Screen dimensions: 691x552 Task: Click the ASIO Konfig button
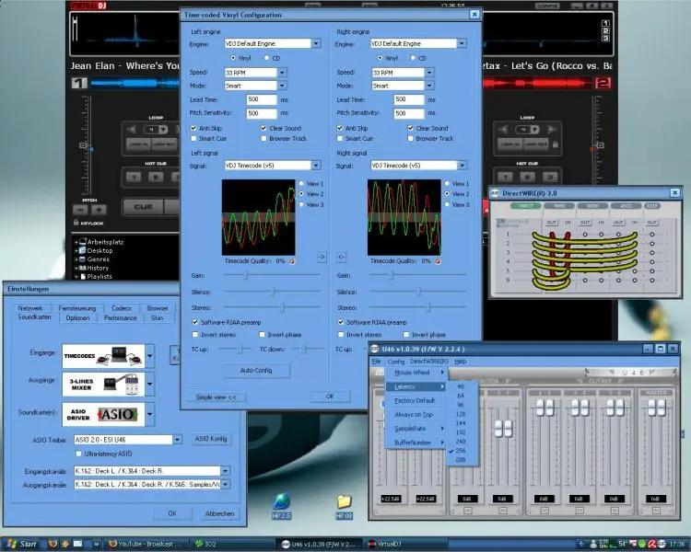click(x=210, y=440)
